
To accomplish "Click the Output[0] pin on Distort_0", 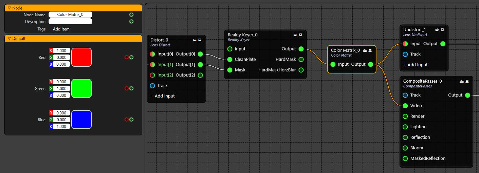I will [x=200, y=54].
